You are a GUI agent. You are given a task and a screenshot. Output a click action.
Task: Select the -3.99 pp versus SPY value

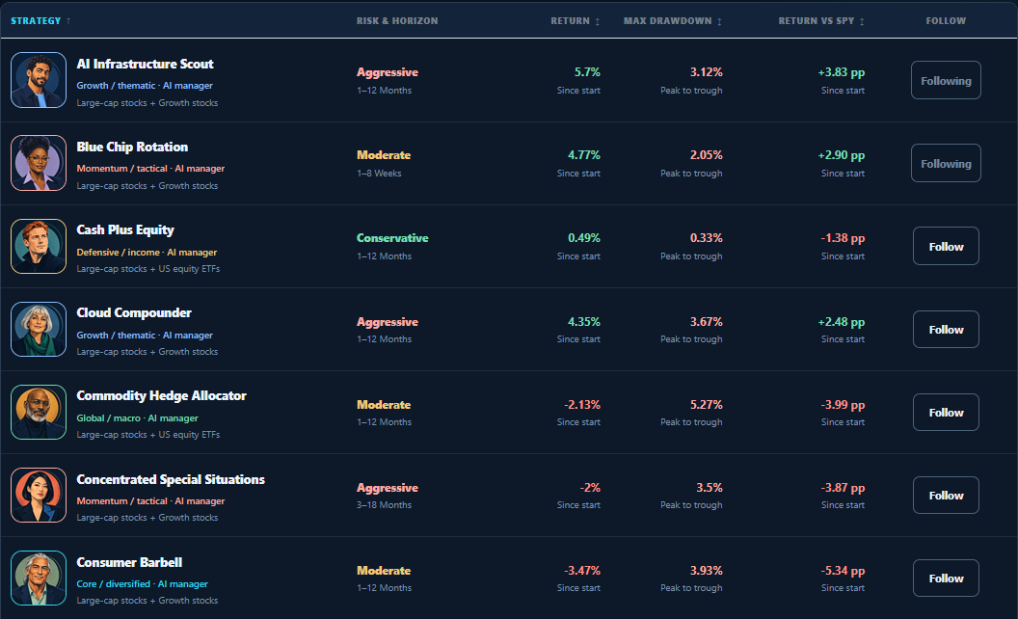[x=842, y=405]
